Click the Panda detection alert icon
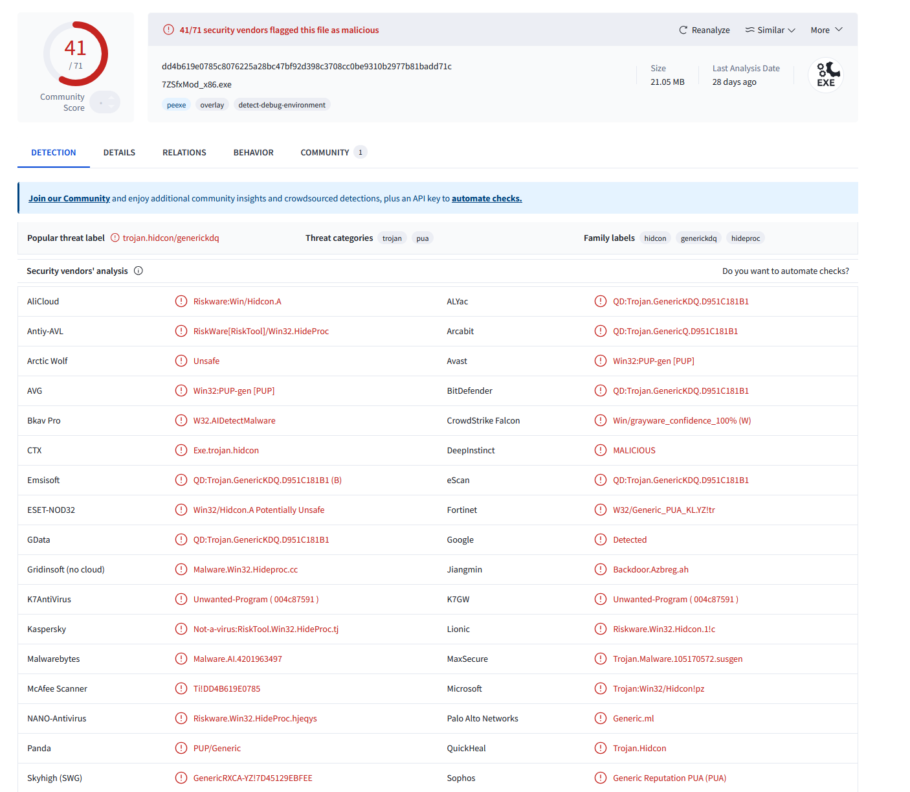Screen dimensions: 910x792 click(x=181, y=748)
